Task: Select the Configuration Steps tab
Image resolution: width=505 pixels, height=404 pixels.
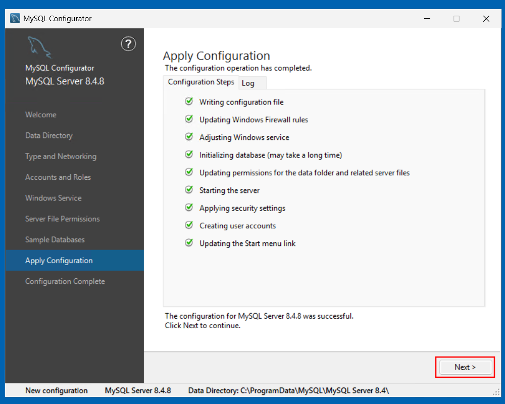Action: pos(201,82)
